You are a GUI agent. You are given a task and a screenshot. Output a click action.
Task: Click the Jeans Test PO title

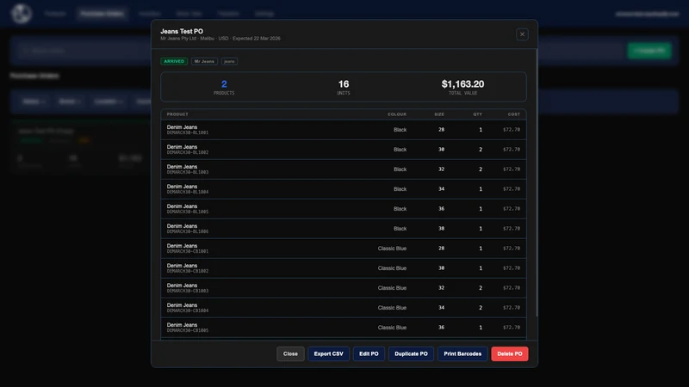click(x=182, y=31)
